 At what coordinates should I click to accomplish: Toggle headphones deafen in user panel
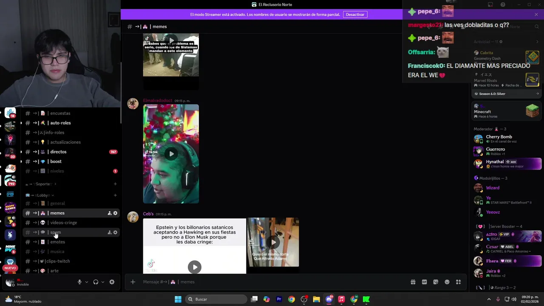(96, 282)
